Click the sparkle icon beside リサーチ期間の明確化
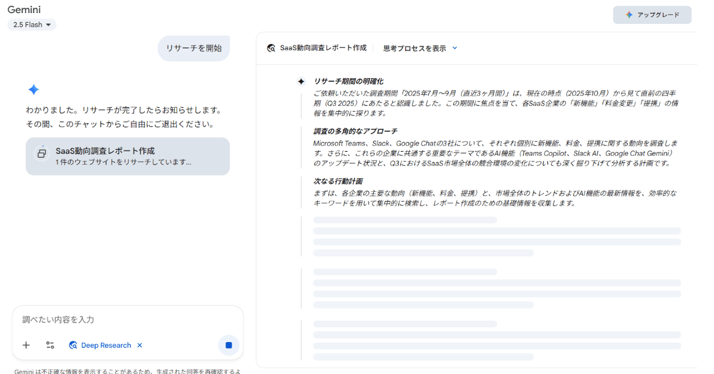 [x=301, y=81]
